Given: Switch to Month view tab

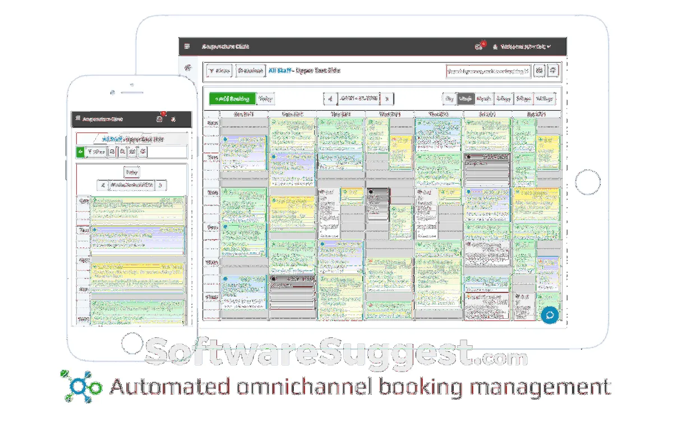Looking at the screenshot, I should point(484,99).
